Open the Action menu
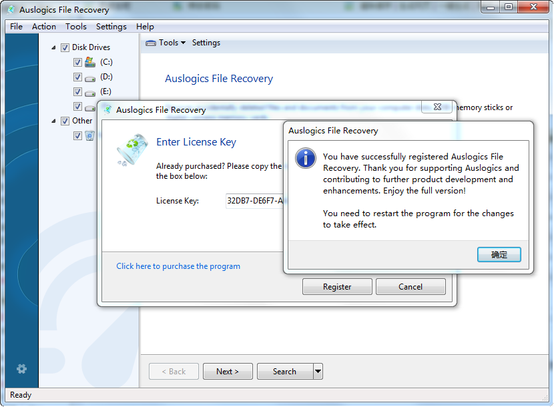 [x=44, y=27]
